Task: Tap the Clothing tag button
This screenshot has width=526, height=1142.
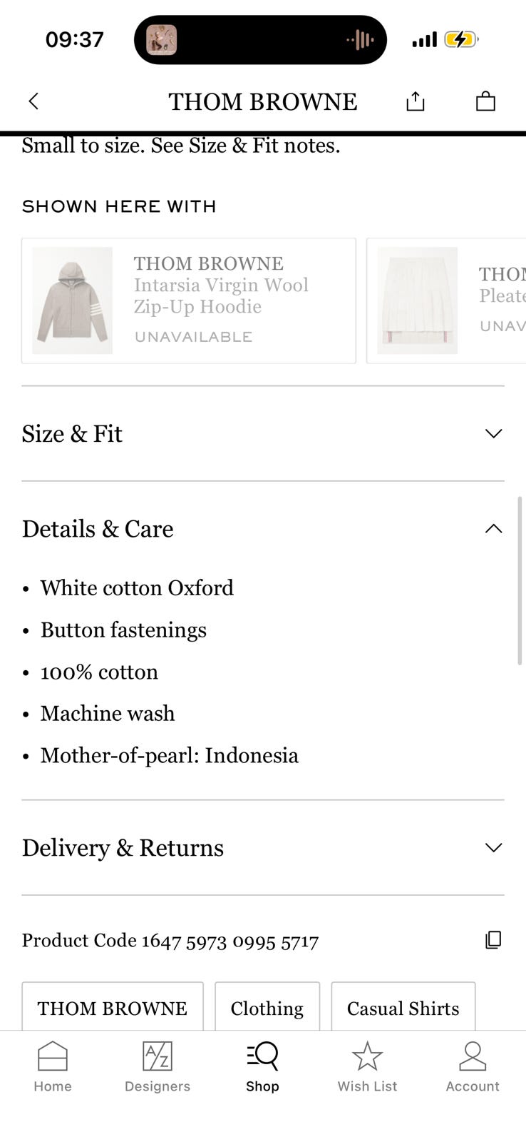Action: (267, 1008)
